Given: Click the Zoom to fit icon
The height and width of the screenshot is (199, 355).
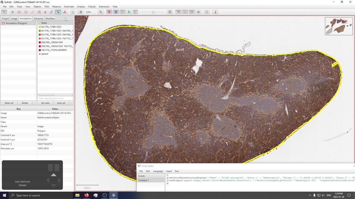Looking at the screenshot, I should click(101, 12).
